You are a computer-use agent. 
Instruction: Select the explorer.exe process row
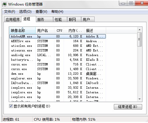[58, 78]
